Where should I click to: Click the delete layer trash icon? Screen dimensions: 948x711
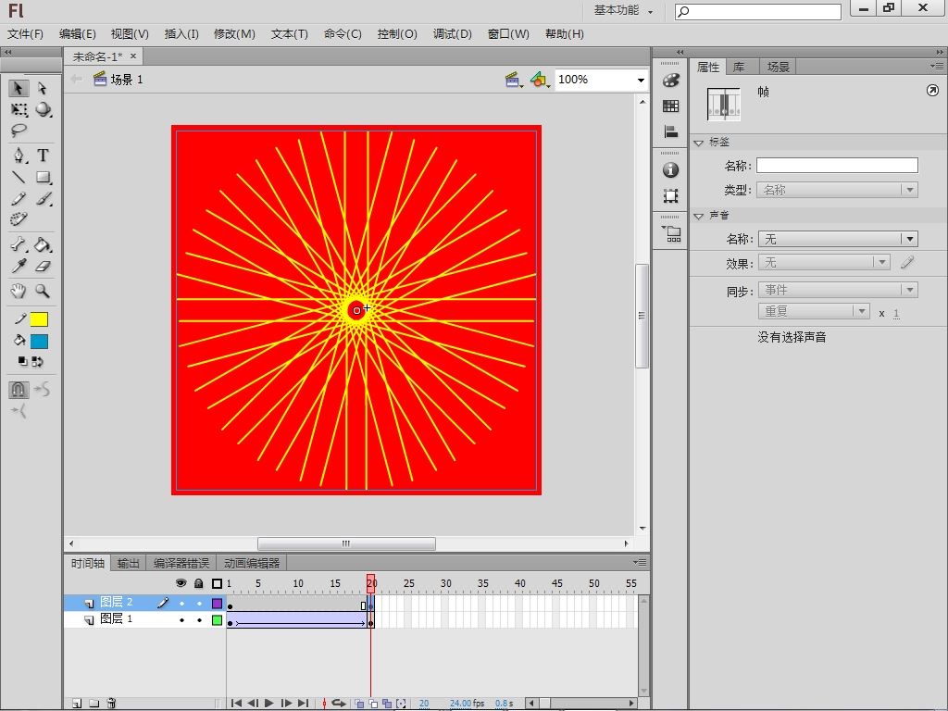click(111, 704)
